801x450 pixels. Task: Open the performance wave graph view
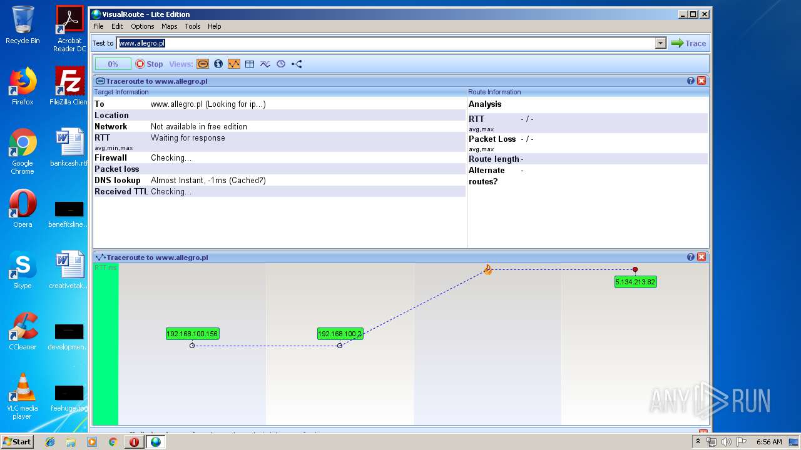point(265,64)
